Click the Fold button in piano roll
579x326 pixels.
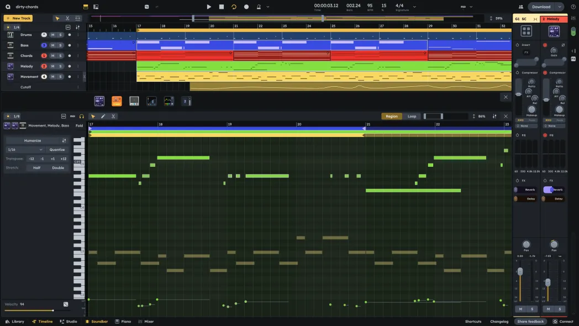pyautogui.click(x=79, y=125)
